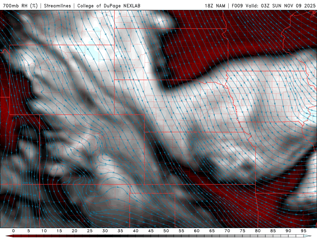The height and width of the screenshot is (238, 317).
Task: Click the "35" label on the color scale
Action: tap(120, 231)
